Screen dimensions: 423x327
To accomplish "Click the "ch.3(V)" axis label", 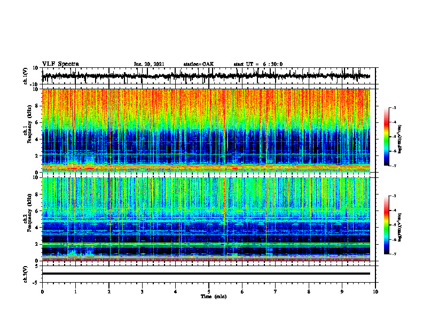I will [26, 274].
